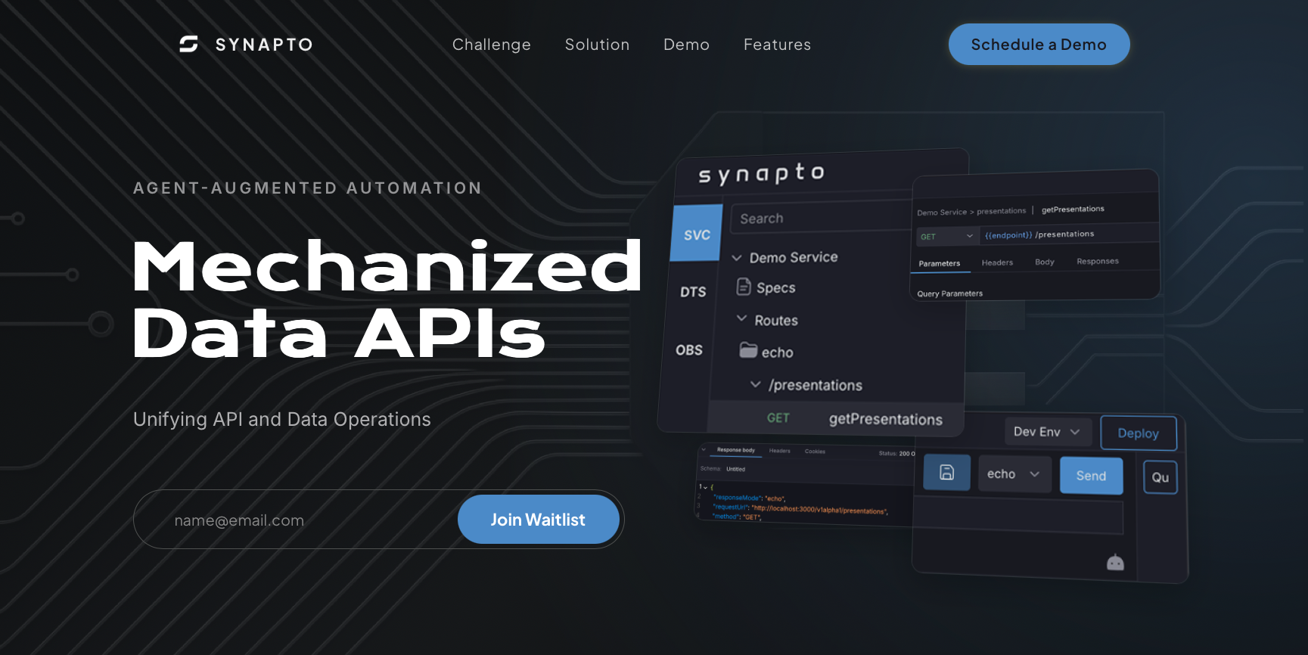
Task: Click the synapto title in the app mockup
Action: coord(762,173)
